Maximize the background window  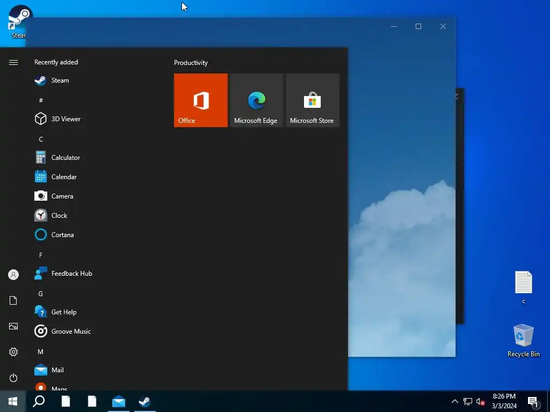pos(418,26)
